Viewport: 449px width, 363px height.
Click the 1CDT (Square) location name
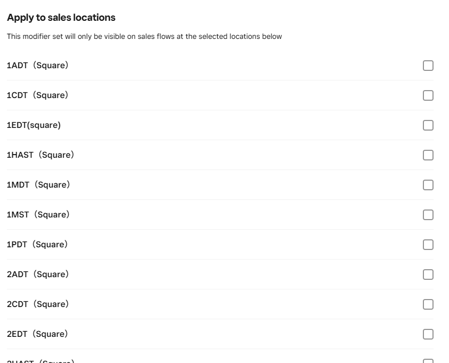[37, 95]
